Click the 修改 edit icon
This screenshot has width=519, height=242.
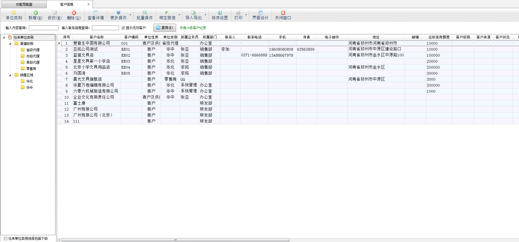55,13
